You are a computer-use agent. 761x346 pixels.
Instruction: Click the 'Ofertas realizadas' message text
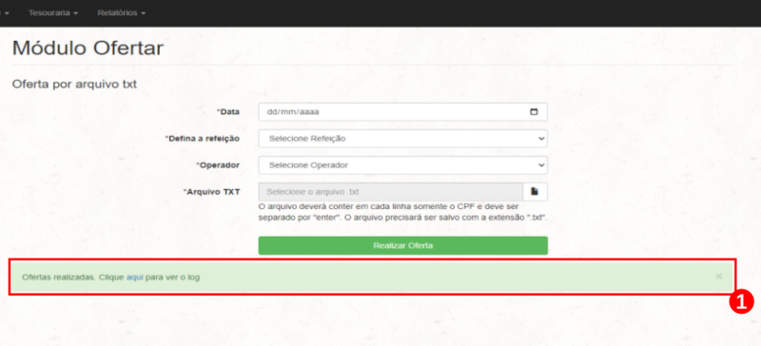pos(110,278)
